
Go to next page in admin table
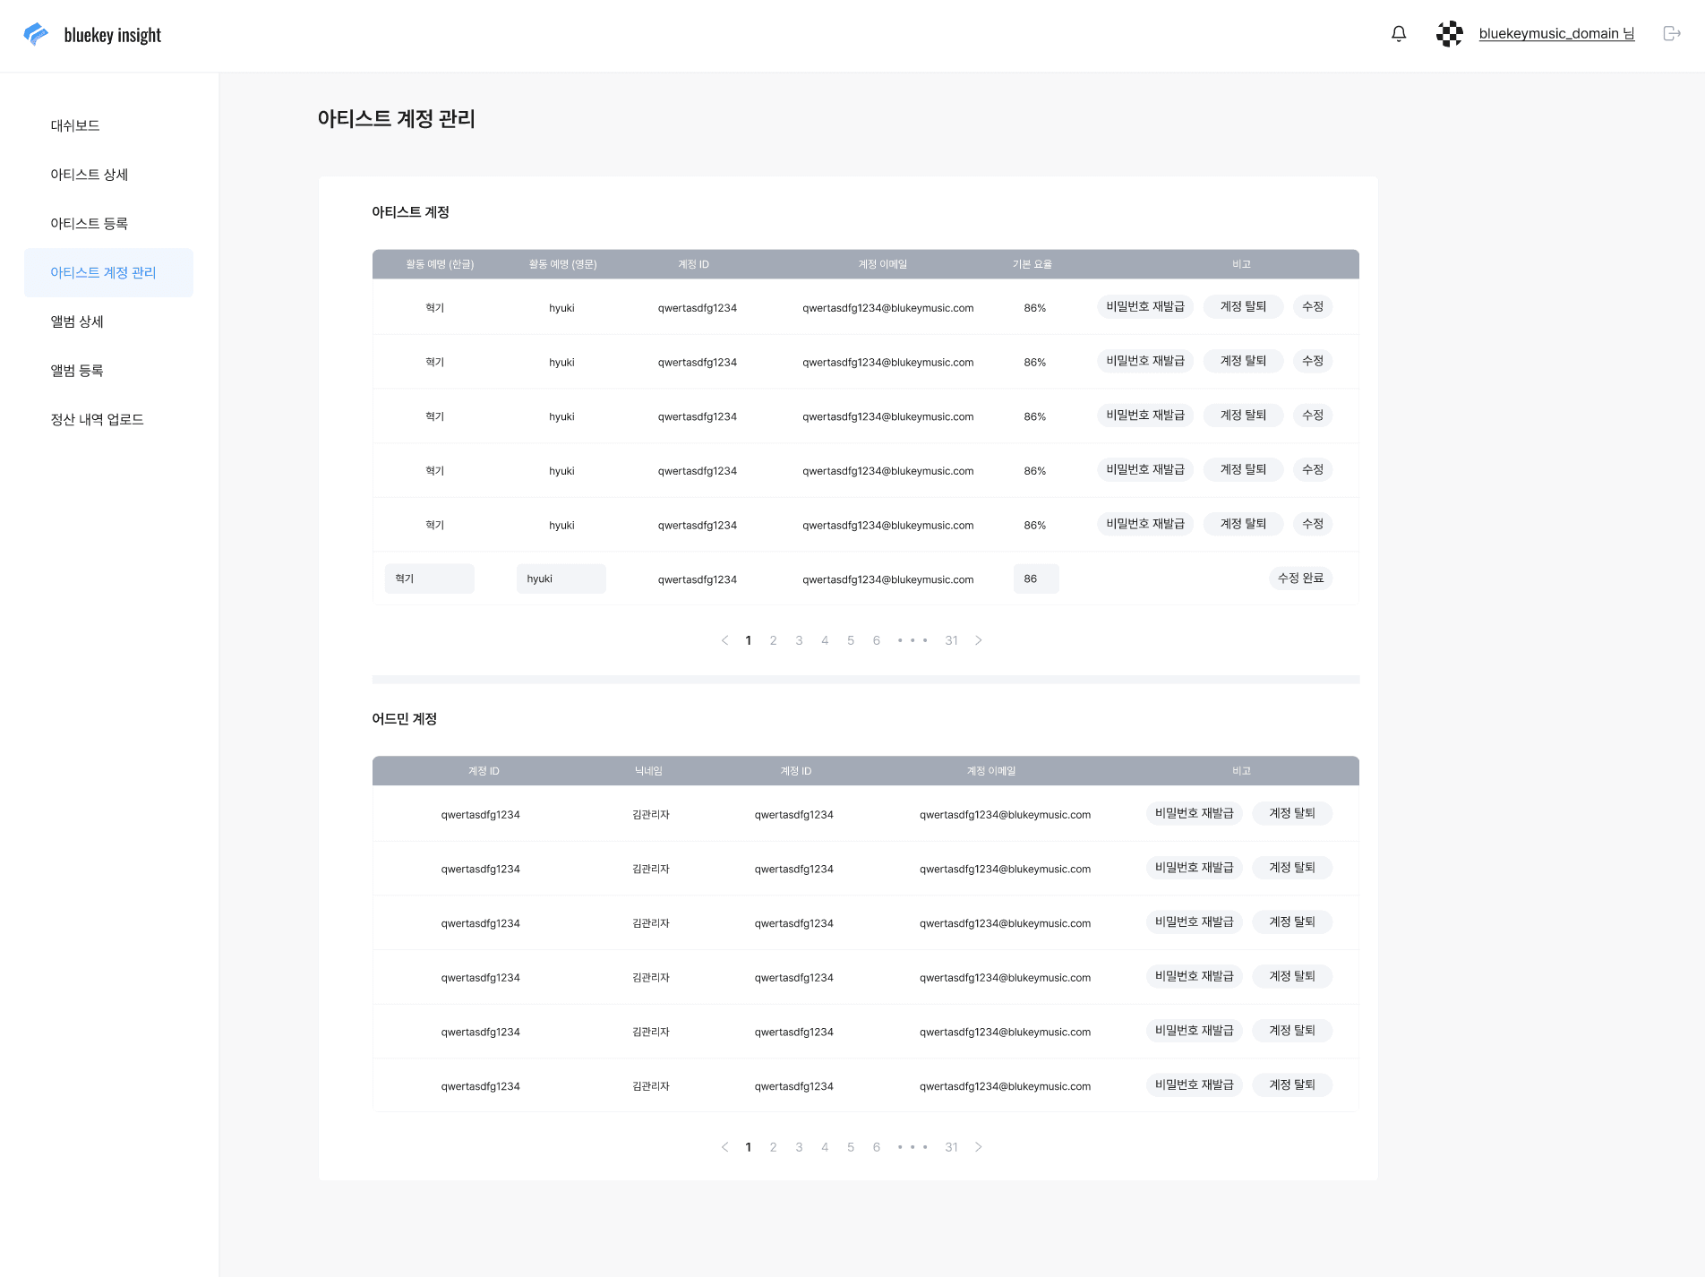coord(978,1147)
